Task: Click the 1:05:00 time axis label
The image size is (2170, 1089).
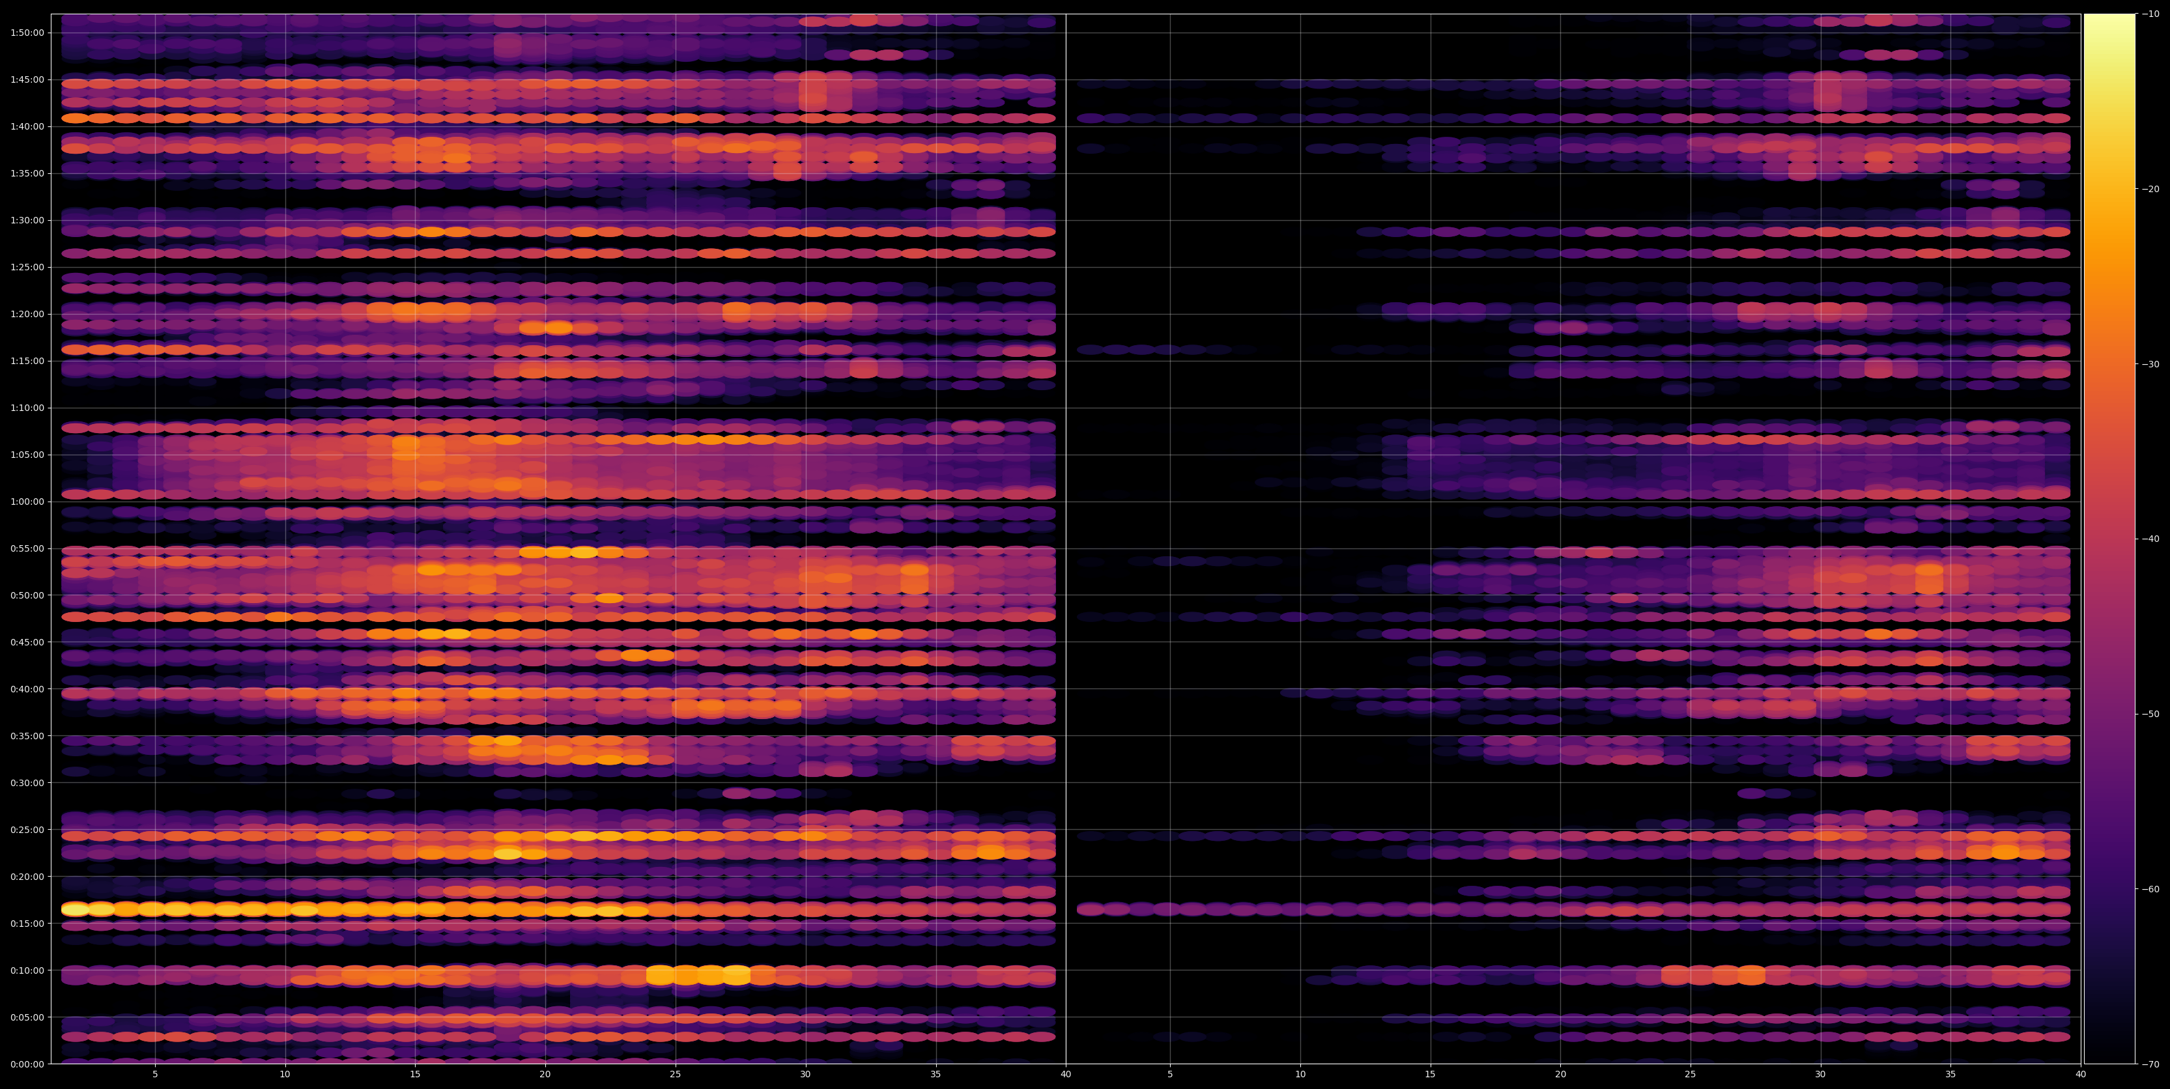Action: [27, 455]
